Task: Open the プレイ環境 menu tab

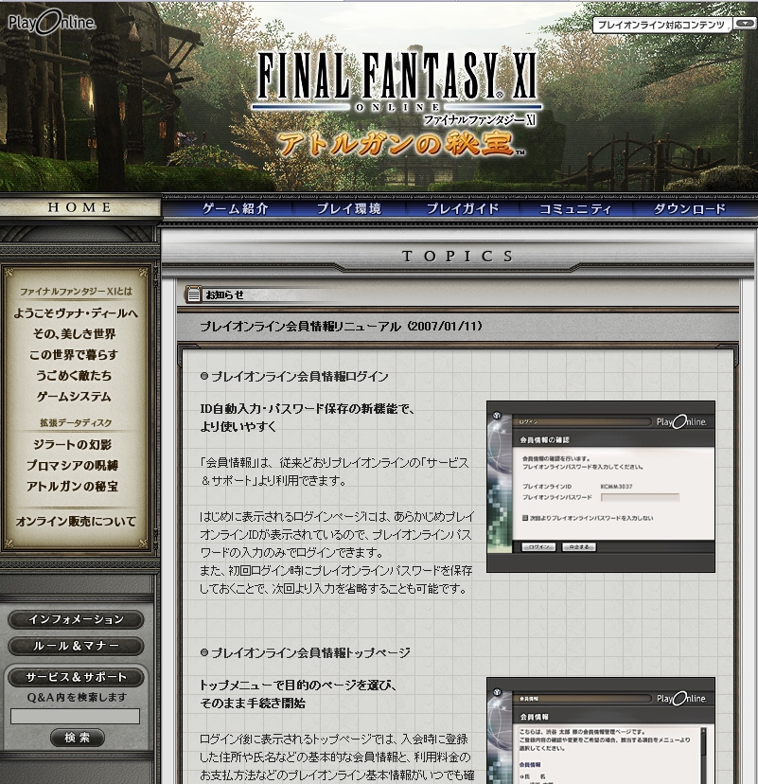Action: [349, 208]
